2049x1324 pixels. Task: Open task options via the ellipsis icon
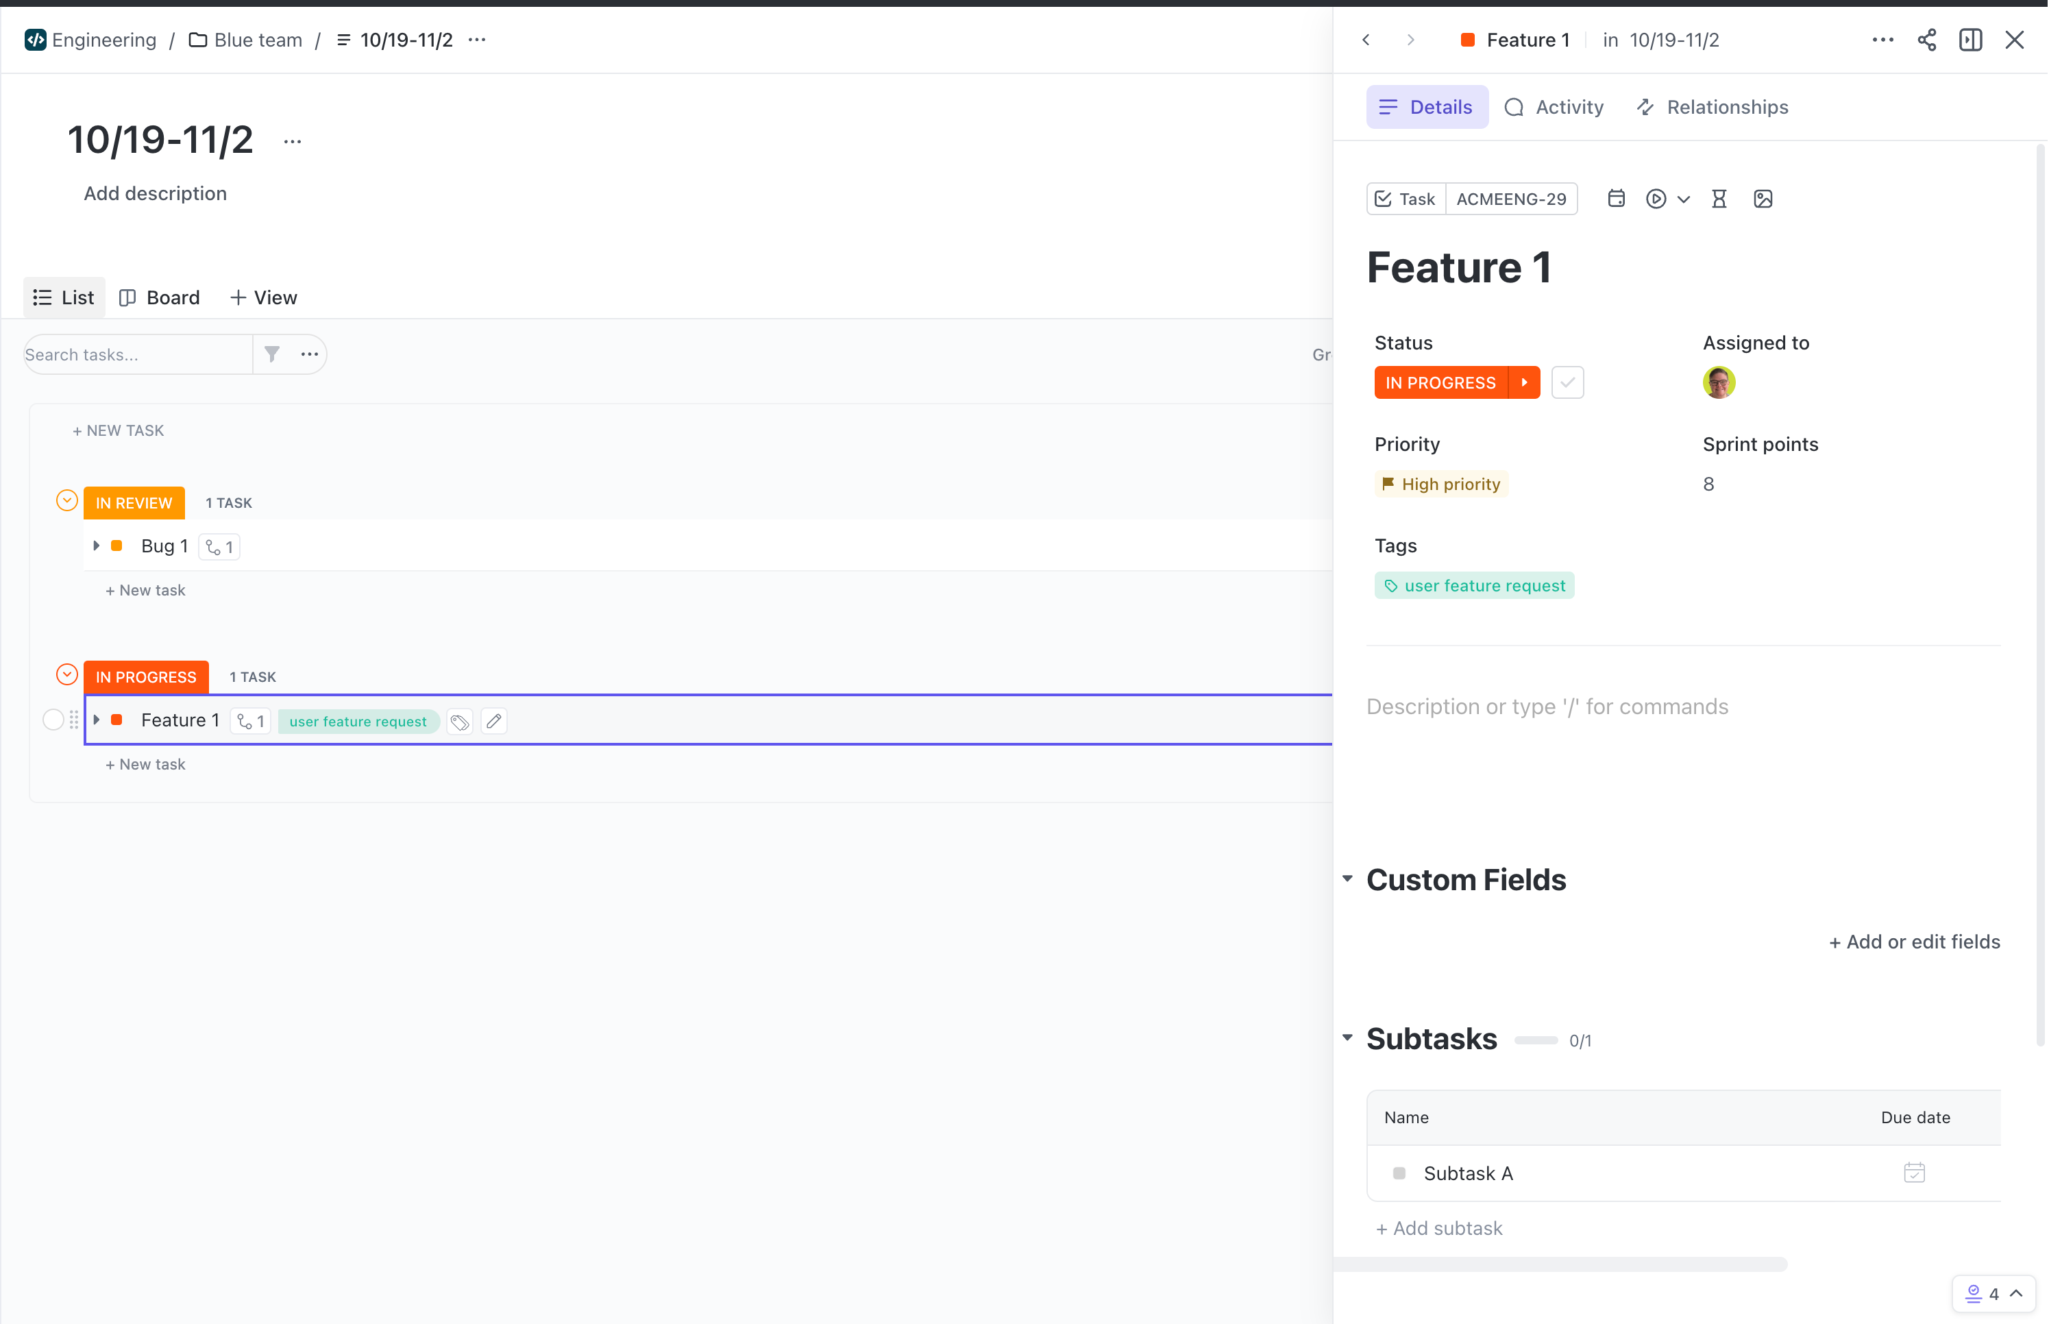[x=1882, y=40]
